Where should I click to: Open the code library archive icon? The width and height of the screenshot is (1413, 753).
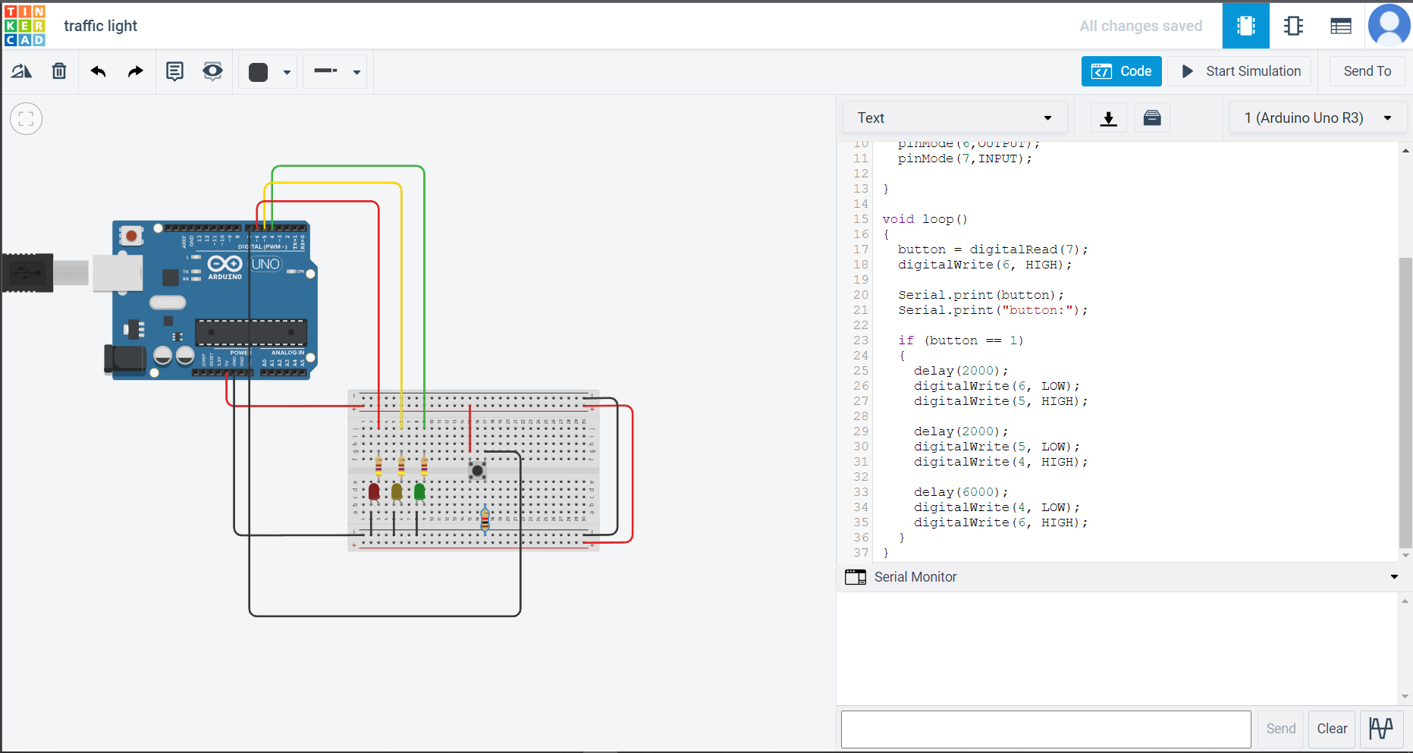[x=1152, y=118]
